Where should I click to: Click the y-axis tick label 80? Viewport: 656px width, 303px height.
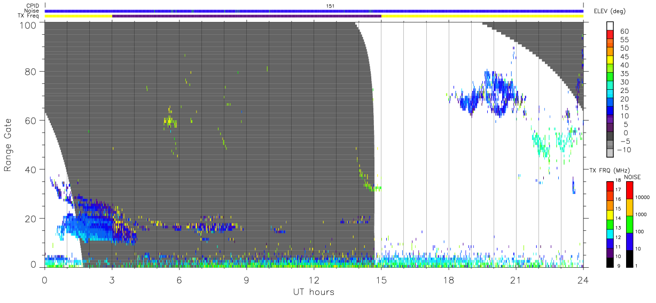(32, 72)
